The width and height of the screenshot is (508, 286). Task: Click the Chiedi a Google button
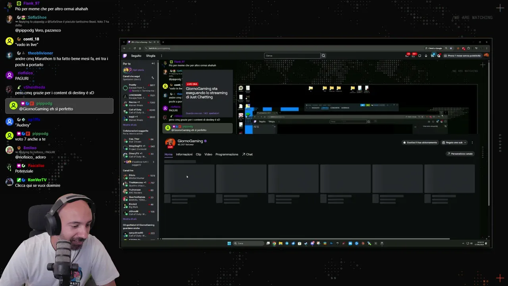(435, 48)
